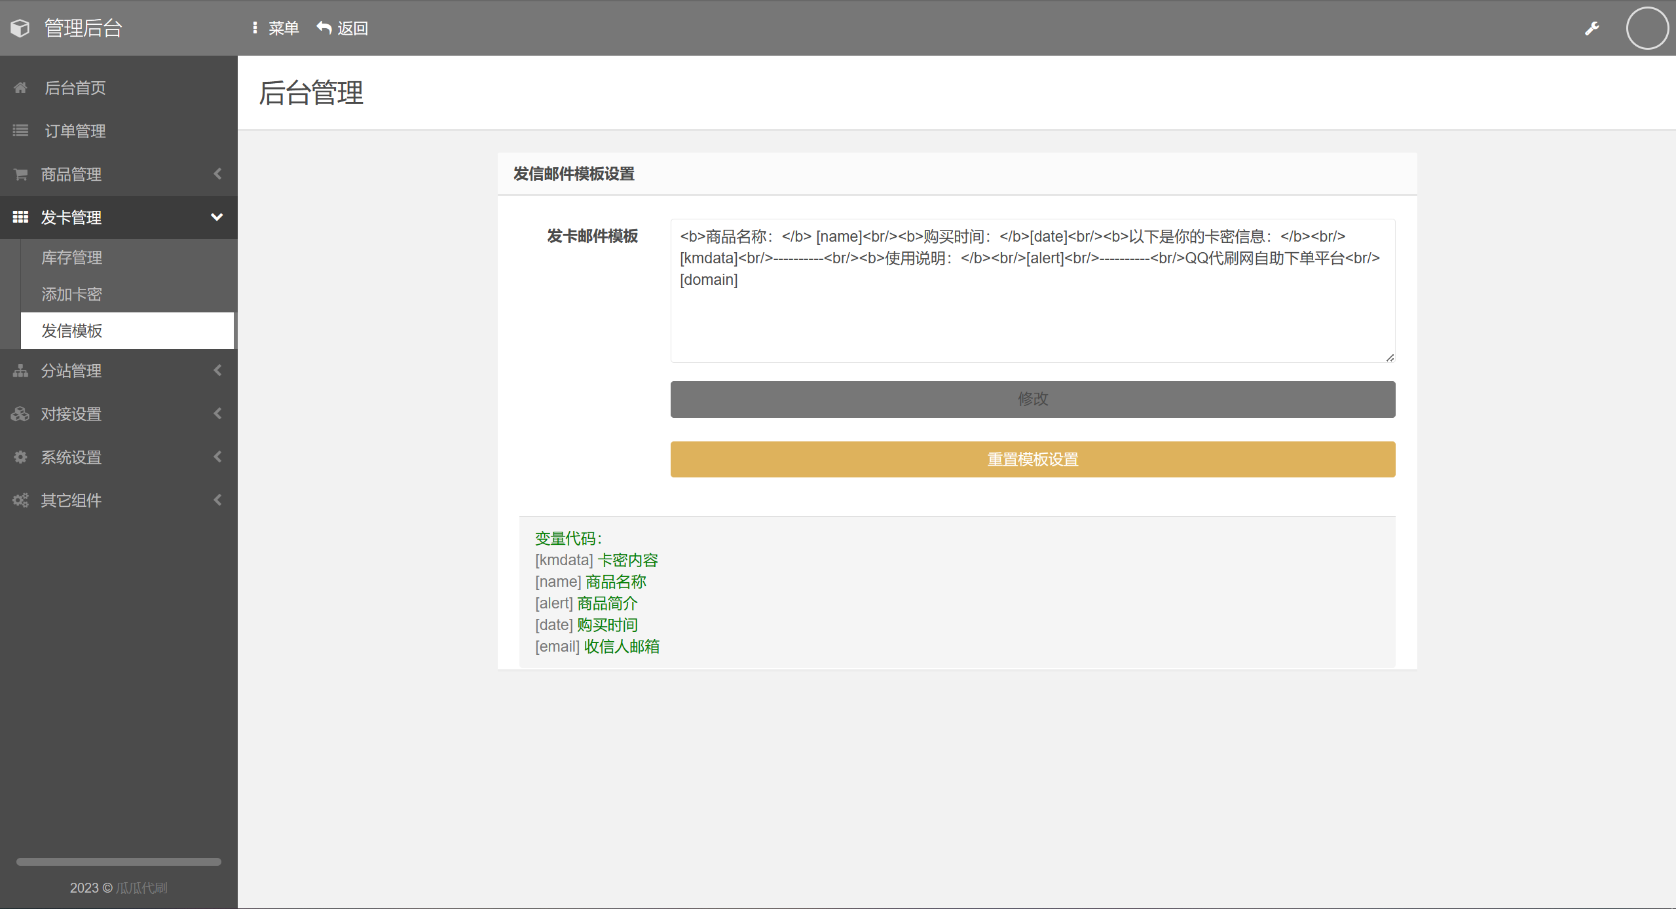Click the list icon beside 订单管理

click(20, 131)
